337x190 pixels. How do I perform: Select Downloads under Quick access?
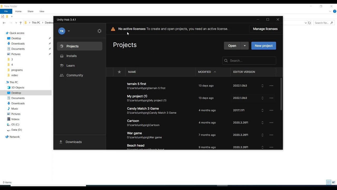click(x=18, y=44)
